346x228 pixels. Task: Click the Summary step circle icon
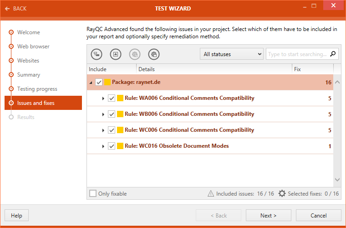(11, 75)
